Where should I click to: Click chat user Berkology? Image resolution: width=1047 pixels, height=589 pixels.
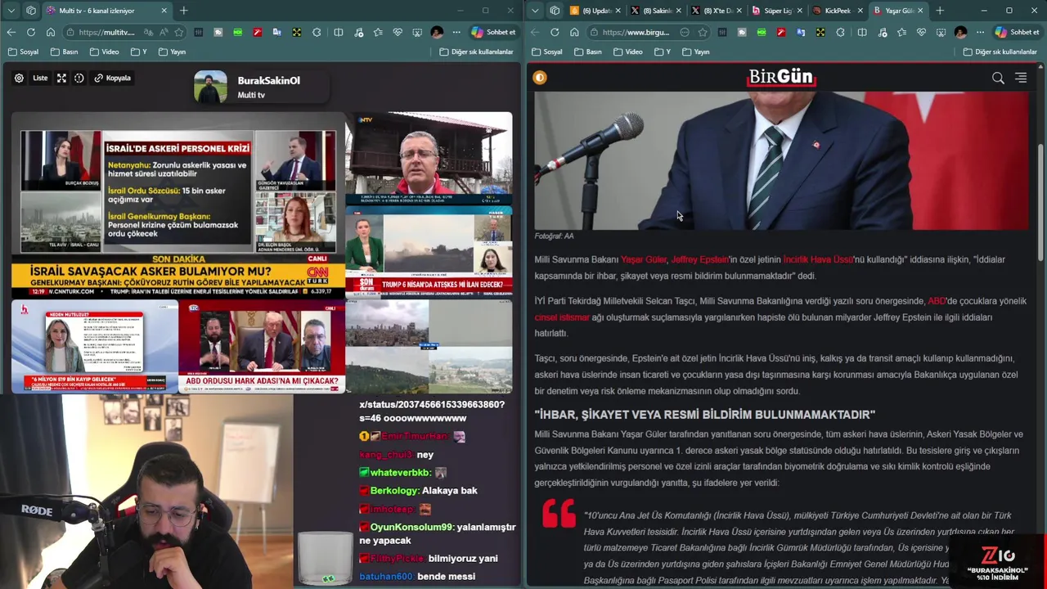[394, 490]
